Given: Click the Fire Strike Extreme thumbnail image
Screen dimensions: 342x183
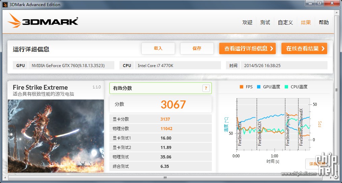Looking at the screenshot, I should click(56, 136).
